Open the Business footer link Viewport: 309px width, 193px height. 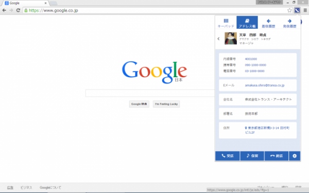26,187
